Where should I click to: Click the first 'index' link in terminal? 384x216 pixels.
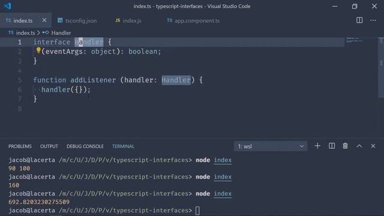click(223, 160)
